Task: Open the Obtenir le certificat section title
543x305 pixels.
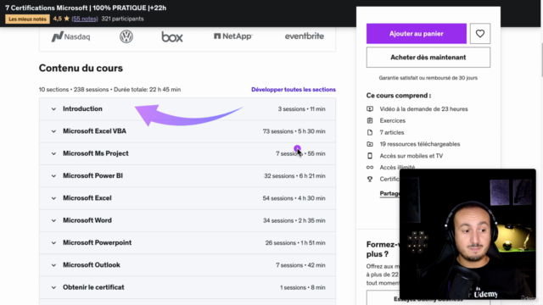Action: (93, 287)
